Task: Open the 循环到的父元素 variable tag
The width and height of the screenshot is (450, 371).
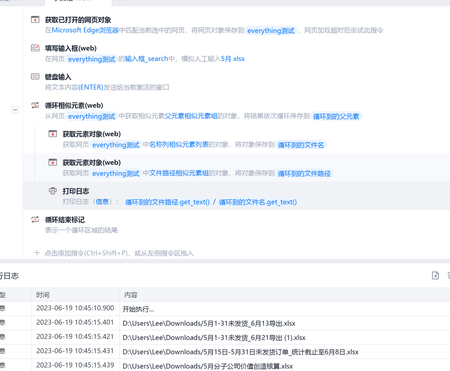Action: point(336,116)
